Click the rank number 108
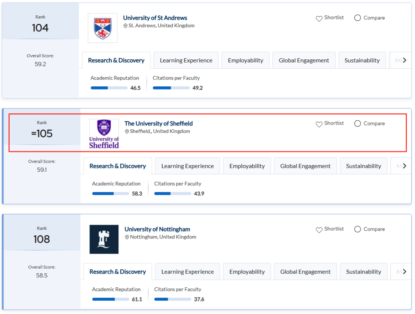The image size is (415, 314). [42, 239]
